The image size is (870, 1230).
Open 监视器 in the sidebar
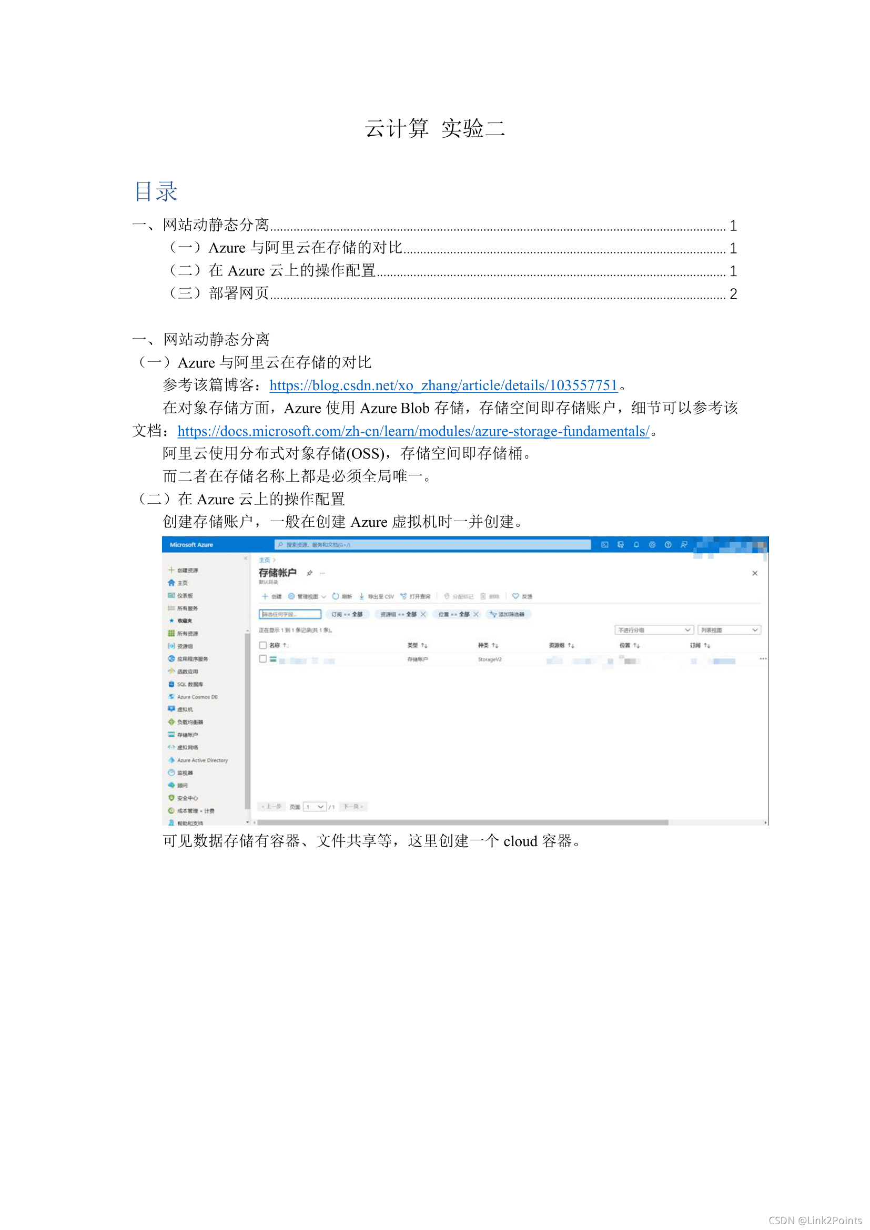tap(180, 773)
